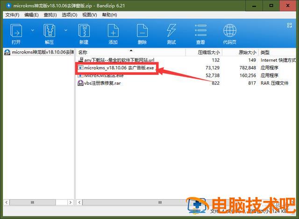Click left arrow of file list scrollbar

click(x=79, y=203)
